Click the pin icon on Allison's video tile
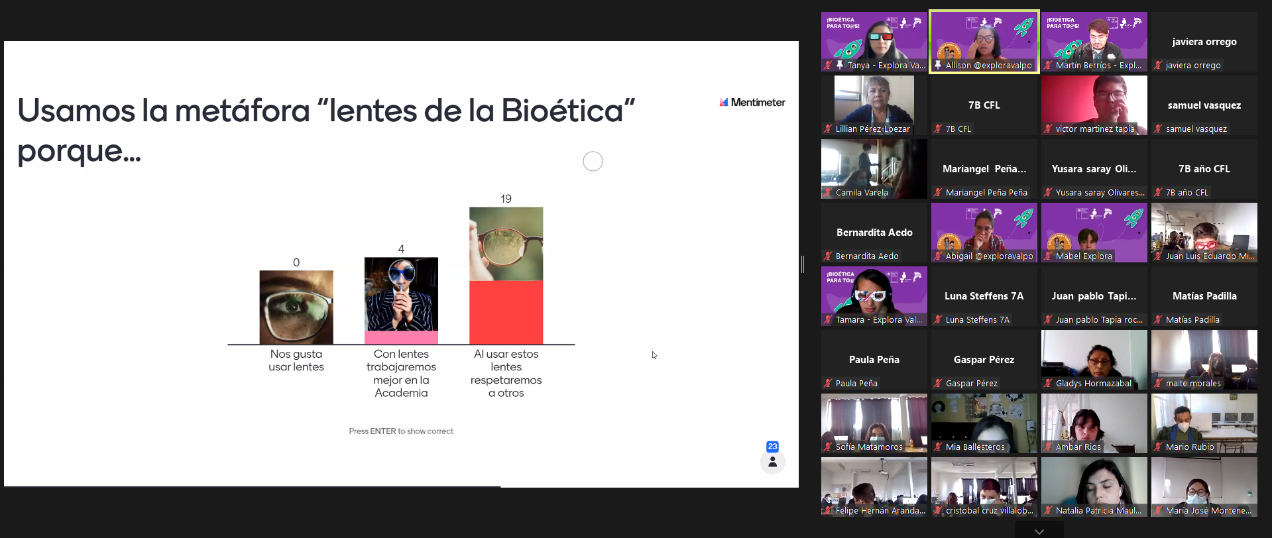The image size is (1272, 538). click(938, 65)
